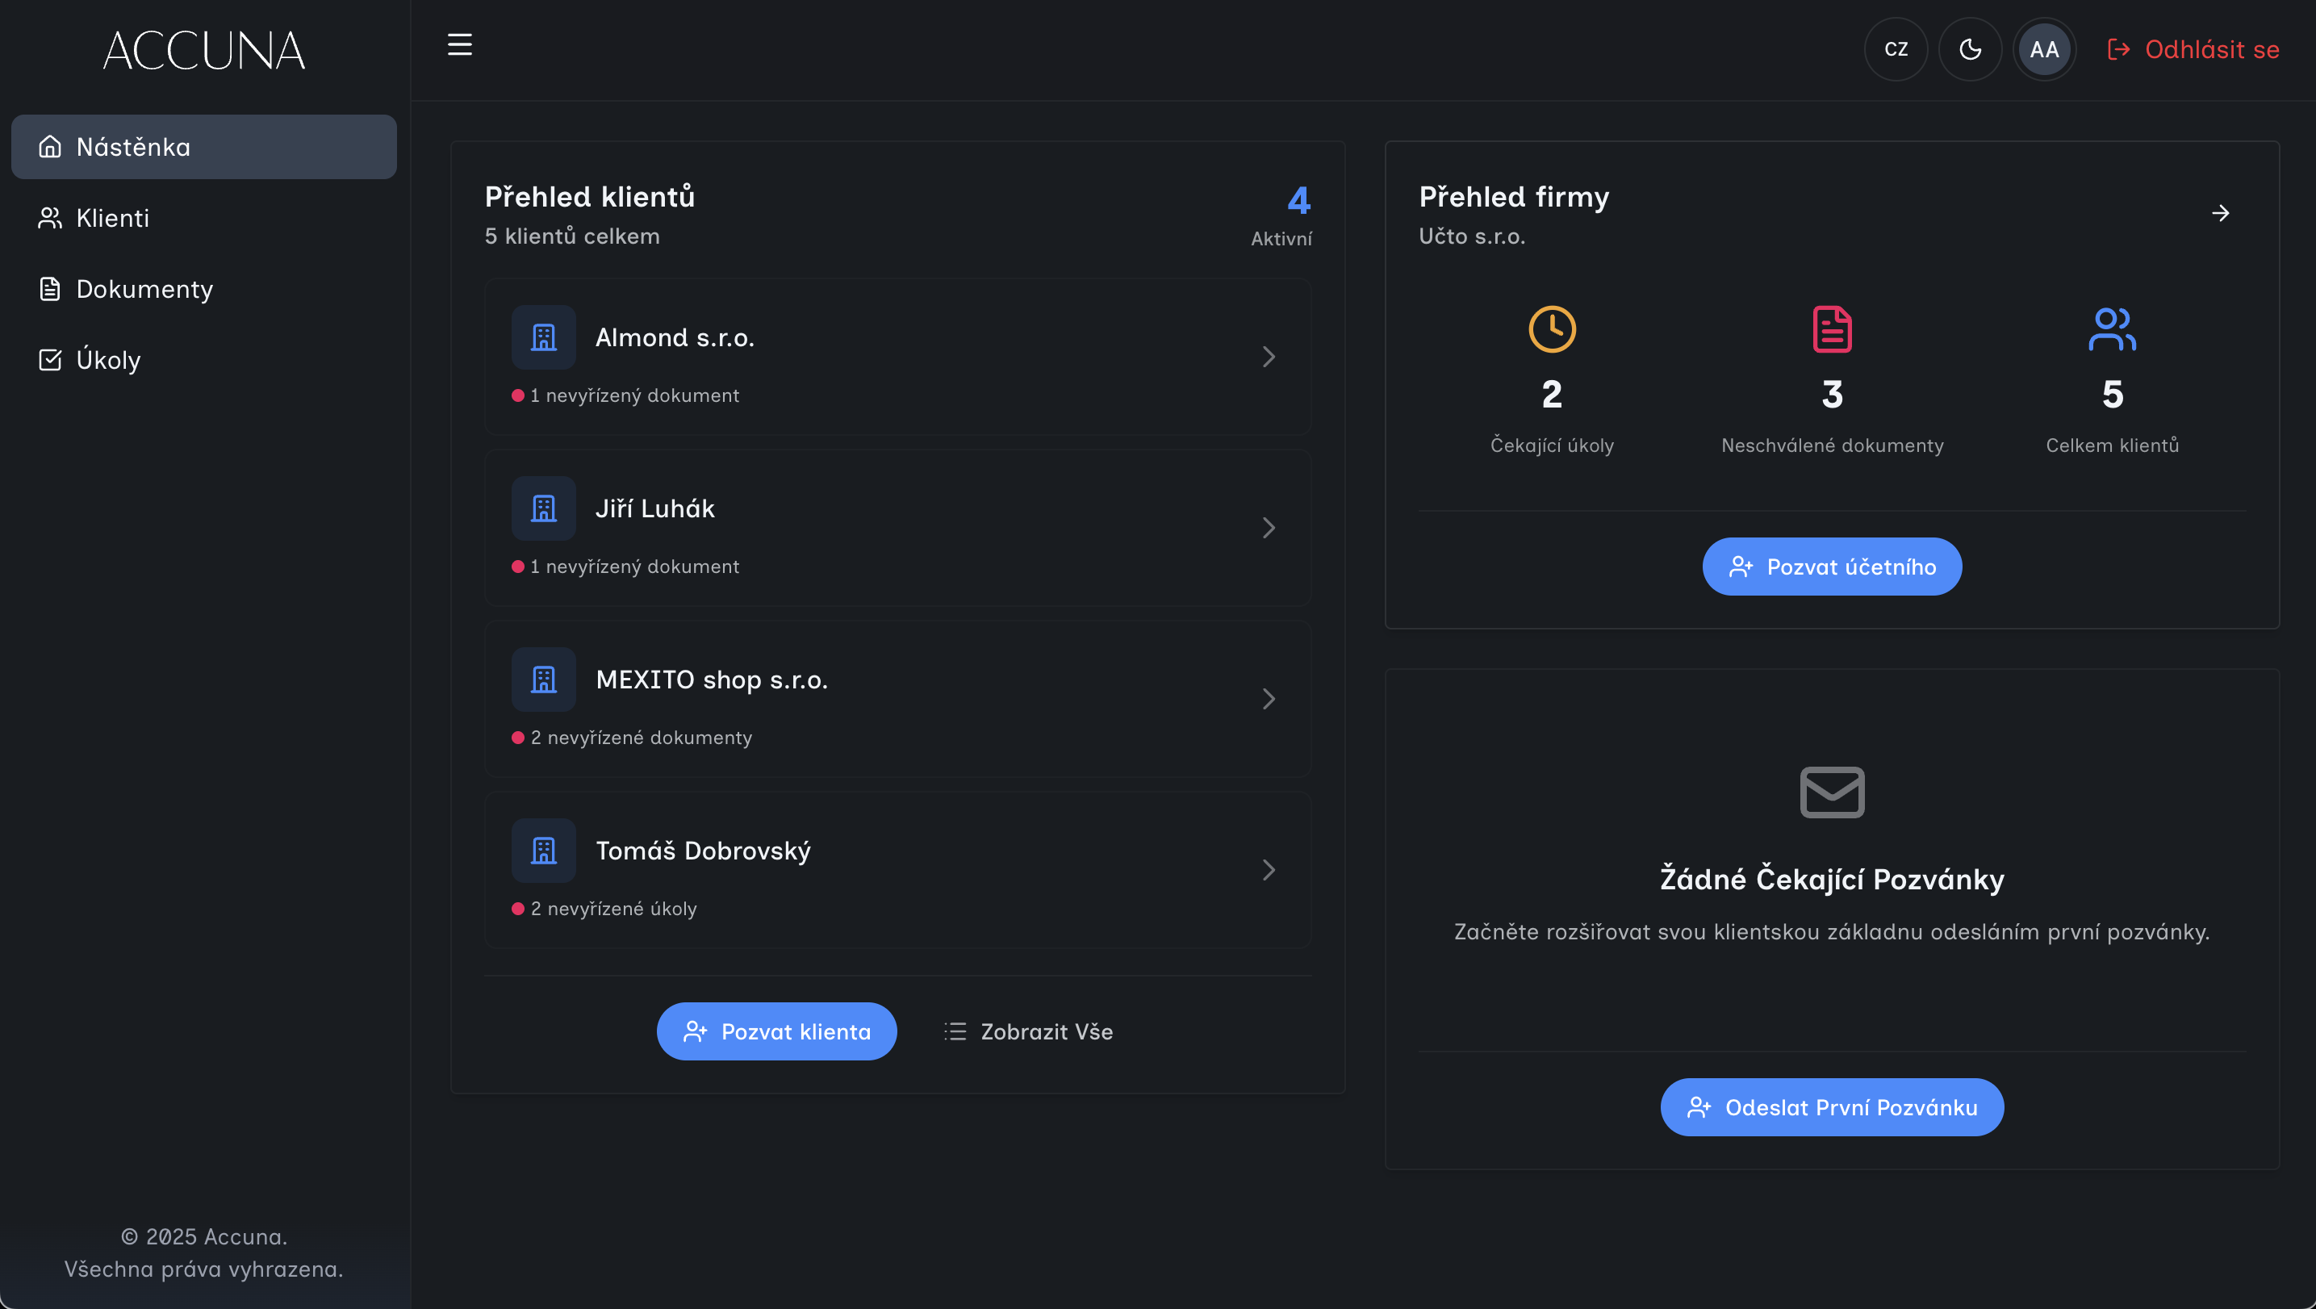The image size is (2316, 1309).
Task: Click Celkem klientů users icon
Action: click(x=2112, y=329)
